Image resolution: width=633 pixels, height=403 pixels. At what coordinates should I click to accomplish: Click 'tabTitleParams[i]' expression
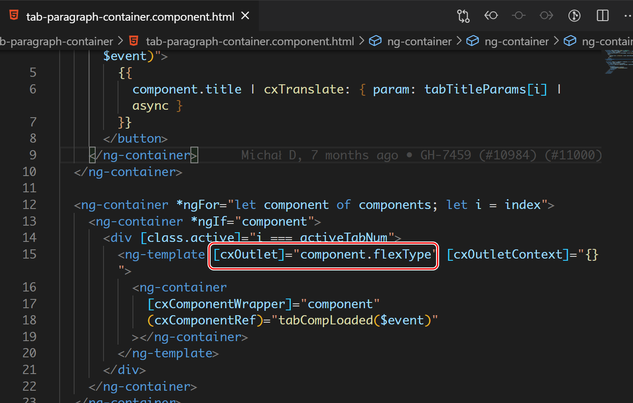pos(486,89)
